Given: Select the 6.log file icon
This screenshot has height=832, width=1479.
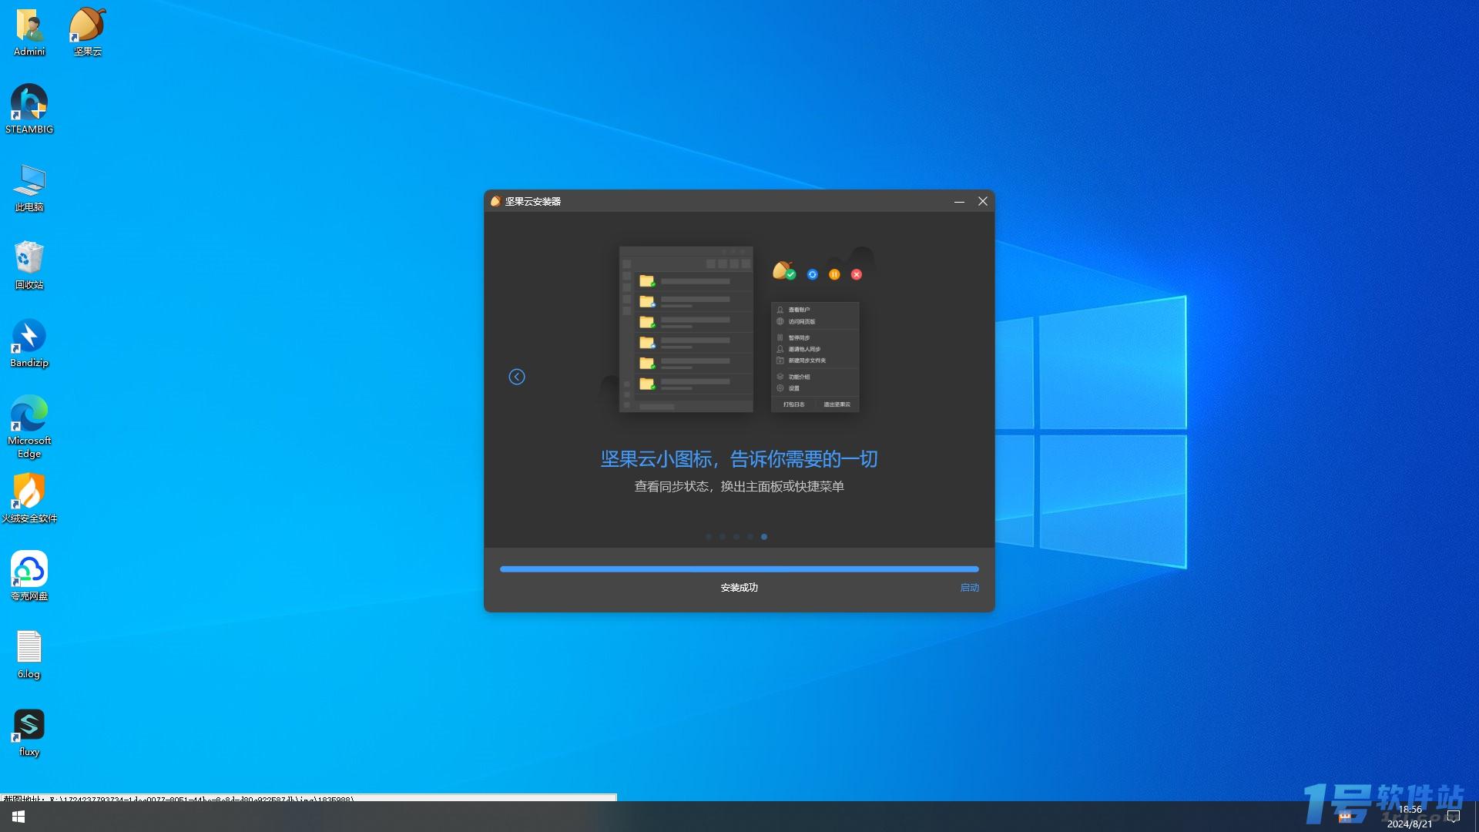Looking at the screenshot, I should 29,654.
